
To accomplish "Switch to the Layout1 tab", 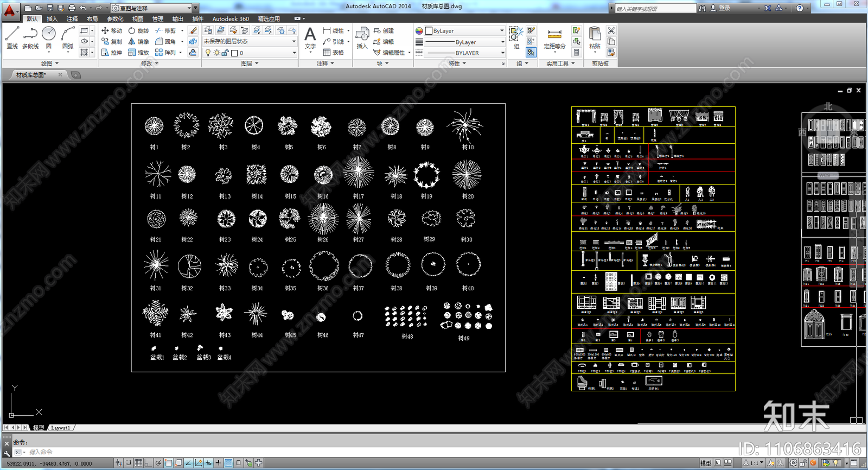I will [60, 428].
